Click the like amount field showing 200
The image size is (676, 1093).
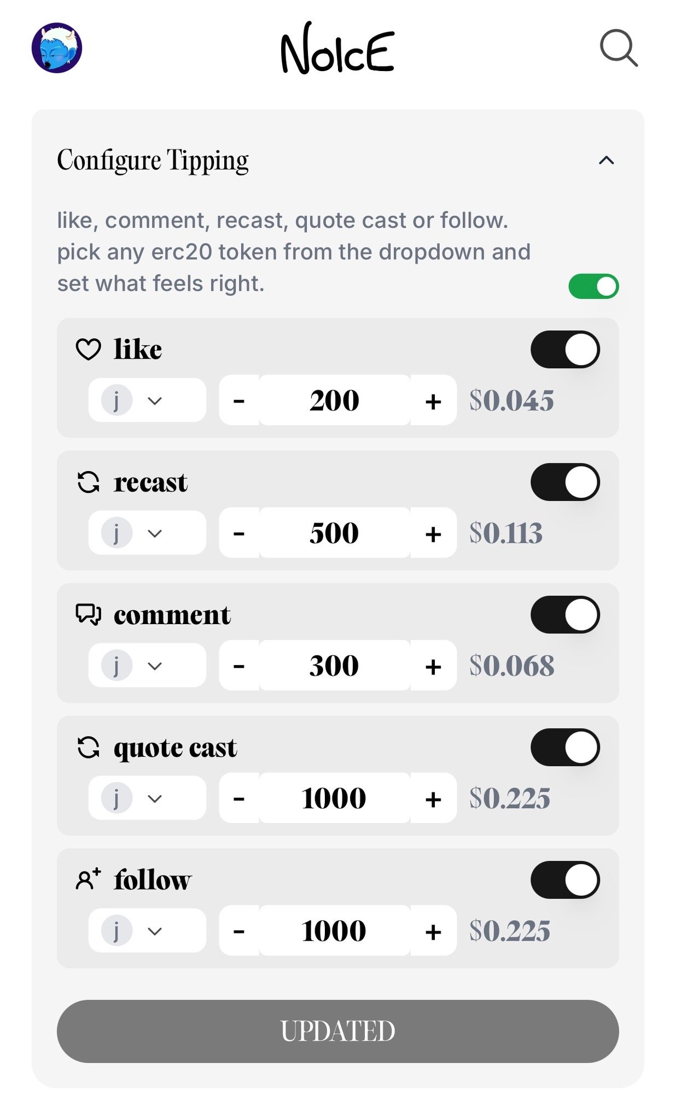coord(334,401)
